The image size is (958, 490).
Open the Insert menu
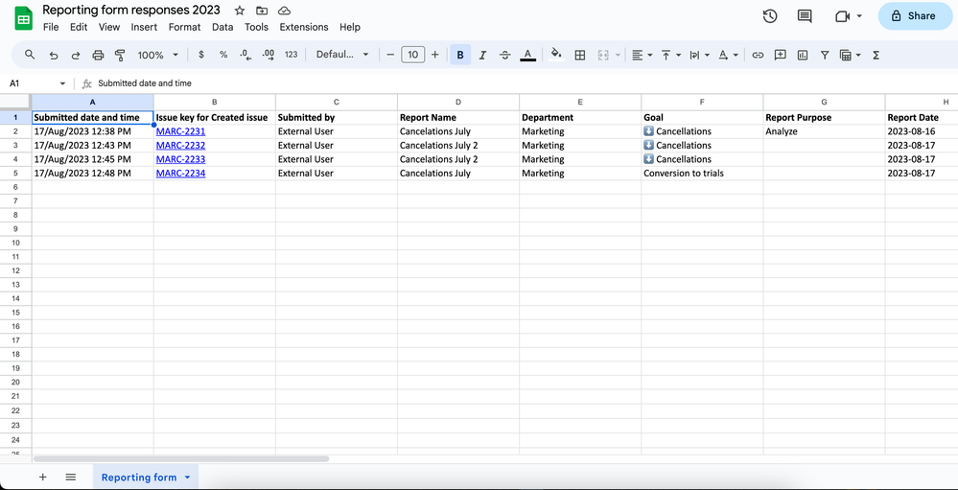(144, 27)
